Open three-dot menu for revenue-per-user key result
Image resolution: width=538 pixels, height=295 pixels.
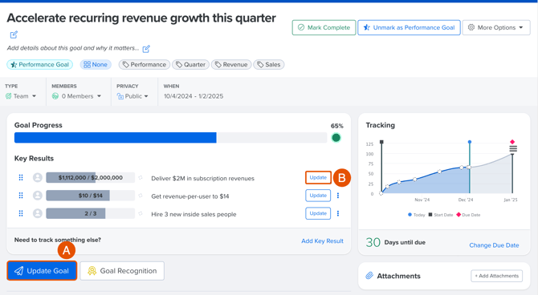(338, 196)
